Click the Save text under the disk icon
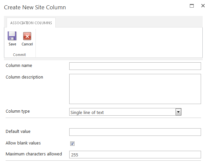This screenshot has height=166, width=207. coord(12,44)
